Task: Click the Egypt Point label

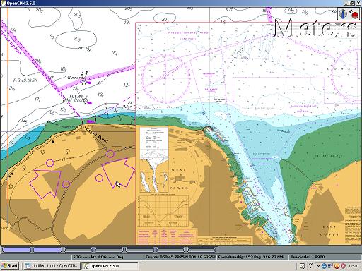Action: click(x=97, y=135)
